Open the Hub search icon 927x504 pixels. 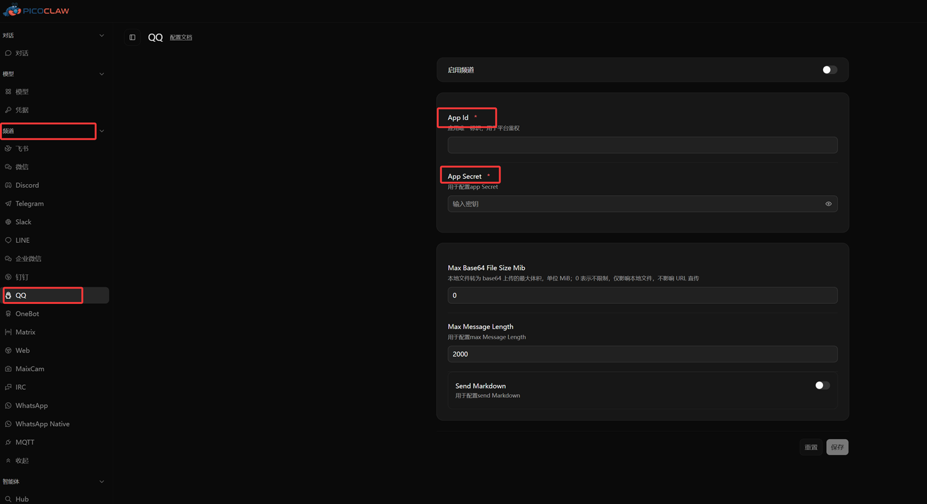coord(8,499)
